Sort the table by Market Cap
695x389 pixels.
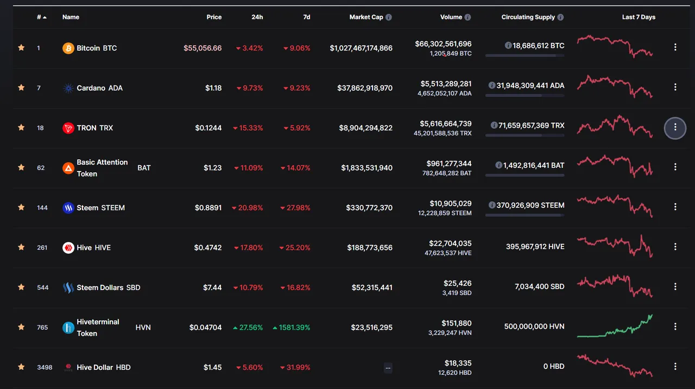point(366,17)
